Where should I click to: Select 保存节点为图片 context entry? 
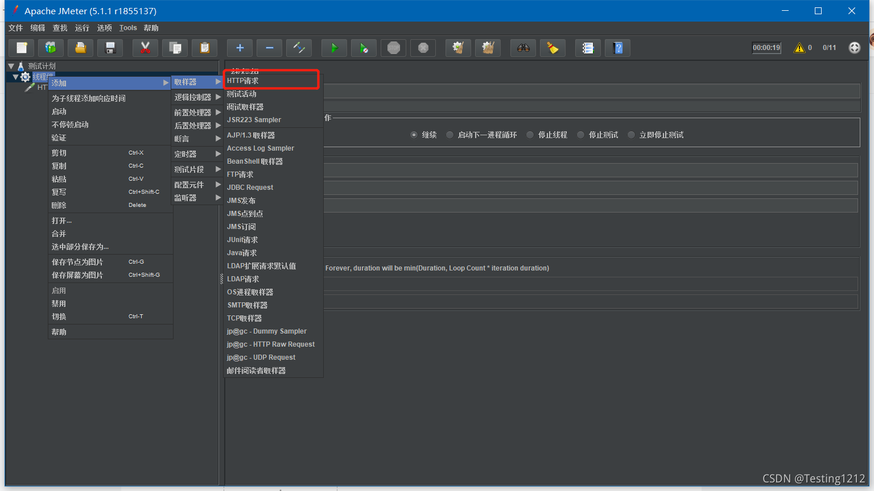[110, 262]
